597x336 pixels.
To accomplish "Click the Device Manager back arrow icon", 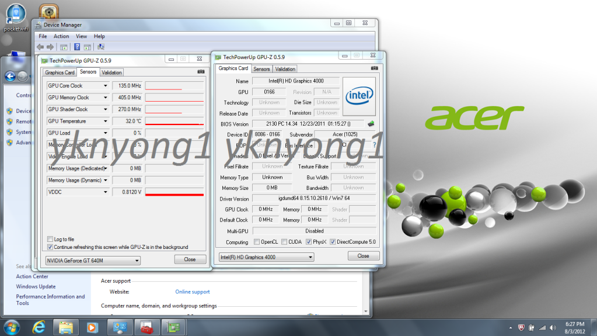I will point(40,47).
